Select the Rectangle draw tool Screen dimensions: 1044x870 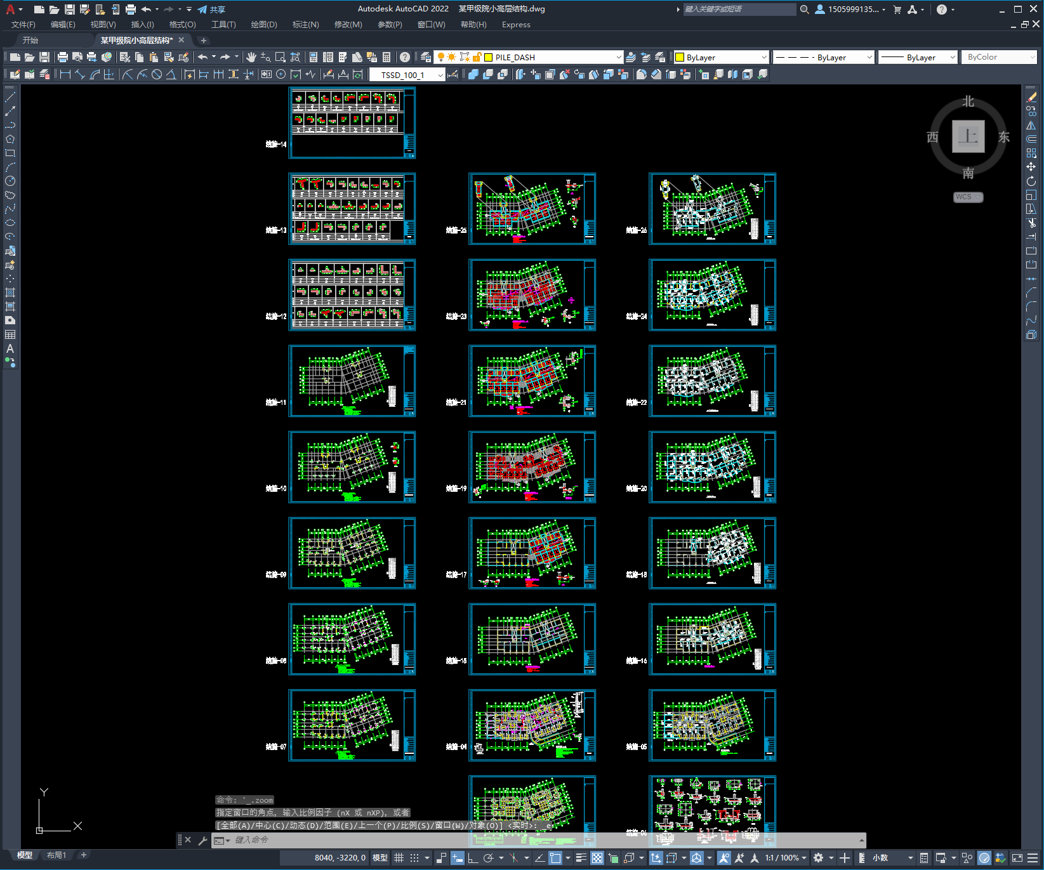[10, 153]
